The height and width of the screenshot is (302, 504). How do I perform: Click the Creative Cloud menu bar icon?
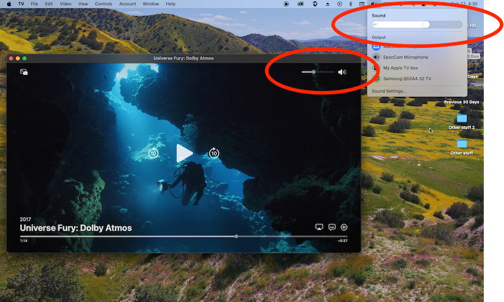301,4
